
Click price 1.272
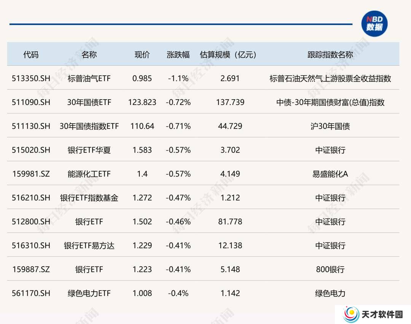tap(142, 197)
